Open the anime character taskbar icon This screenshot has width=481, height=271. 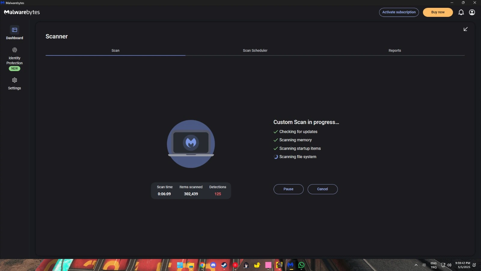(246, 265)
